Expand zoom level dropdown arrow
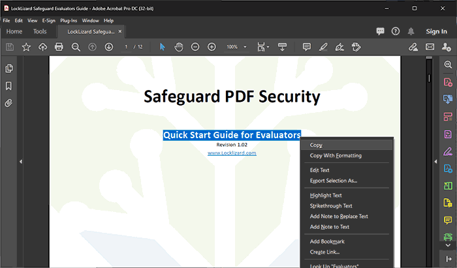Image resolution: width=457 pixels, height=268 pixels. point(245,47)
